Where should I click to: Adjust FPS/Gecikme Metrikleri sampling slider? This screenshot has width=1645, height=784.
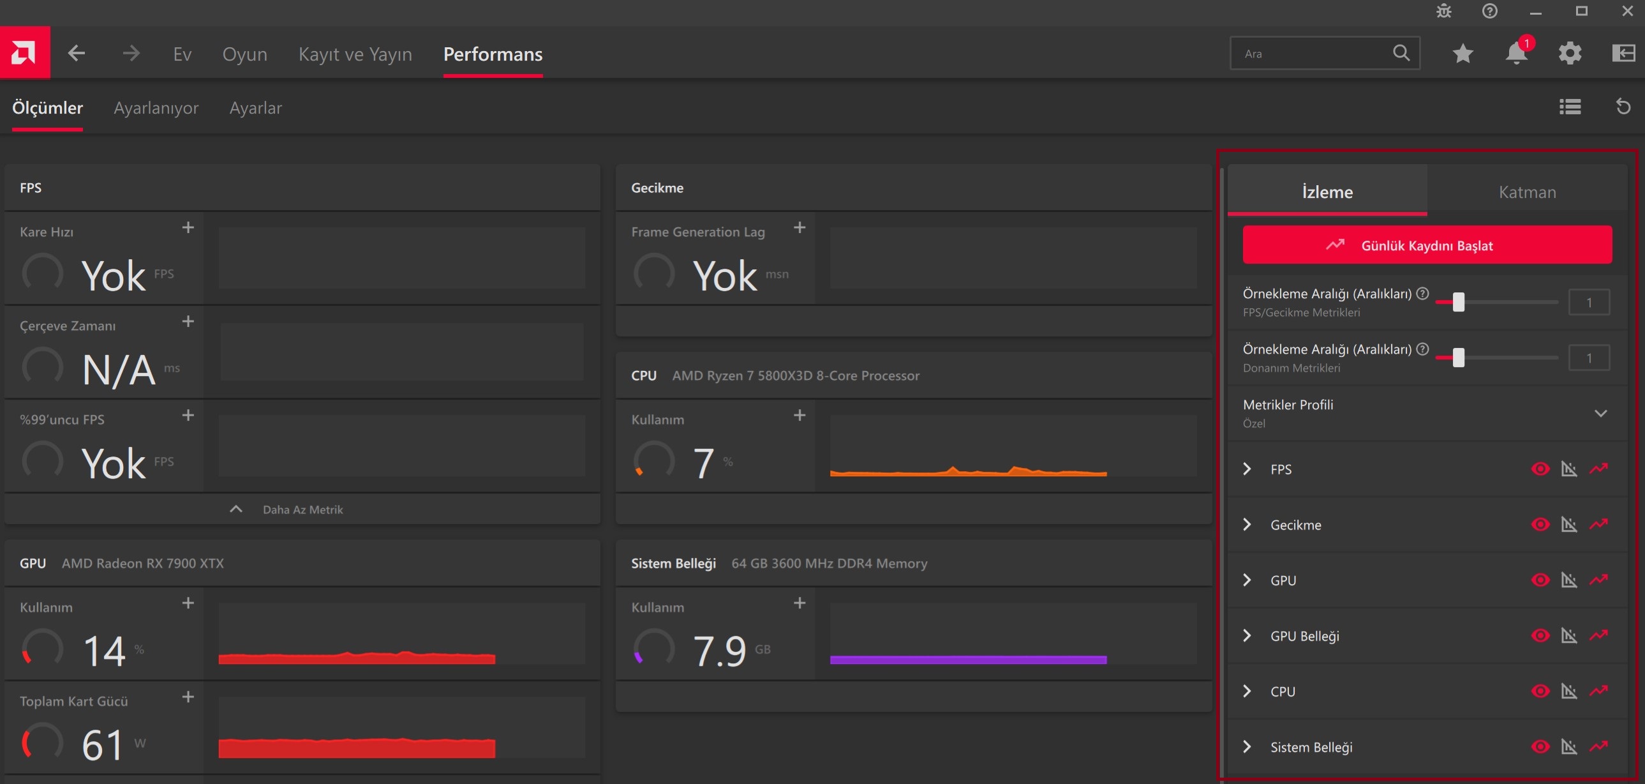(1459, 302)
